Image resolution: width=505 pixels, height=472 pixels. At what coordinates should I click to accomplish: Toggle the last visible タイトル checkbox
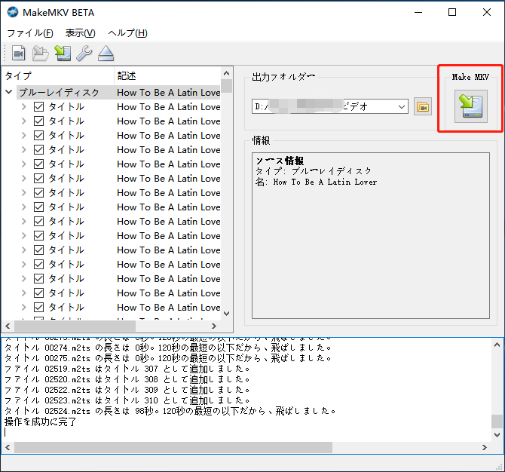point(39,308)
